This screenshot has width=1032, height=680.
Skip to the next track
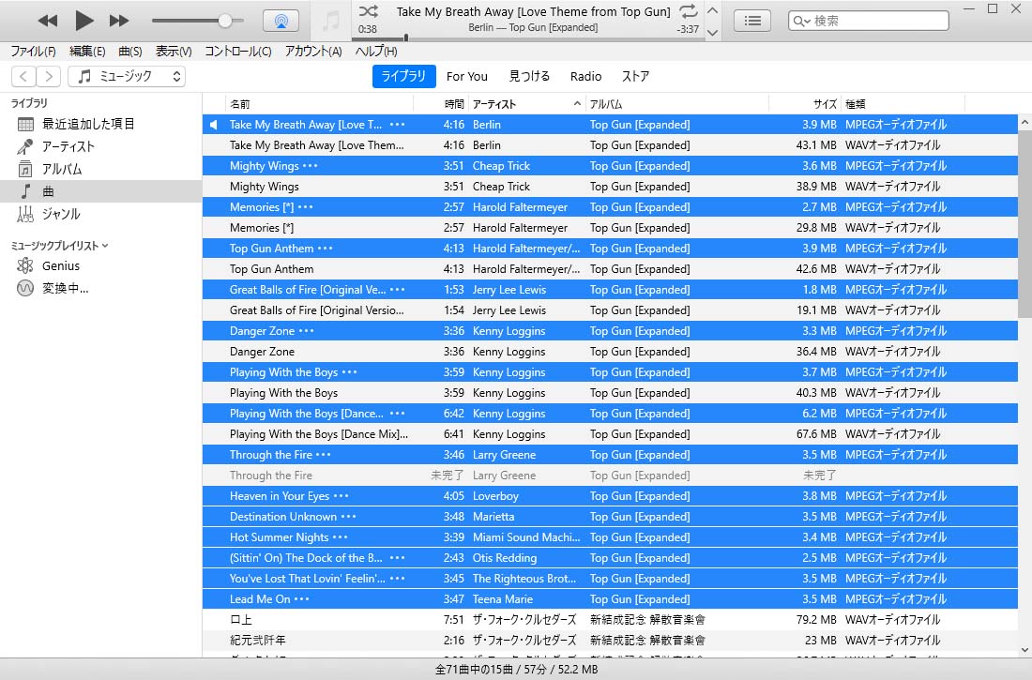tap(119, 20)
